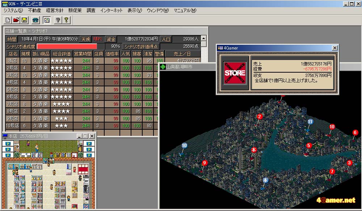Screen dimensions: 362x211
Task: Select the 5号店 row in the store list
Action: [x=72, y=90]
